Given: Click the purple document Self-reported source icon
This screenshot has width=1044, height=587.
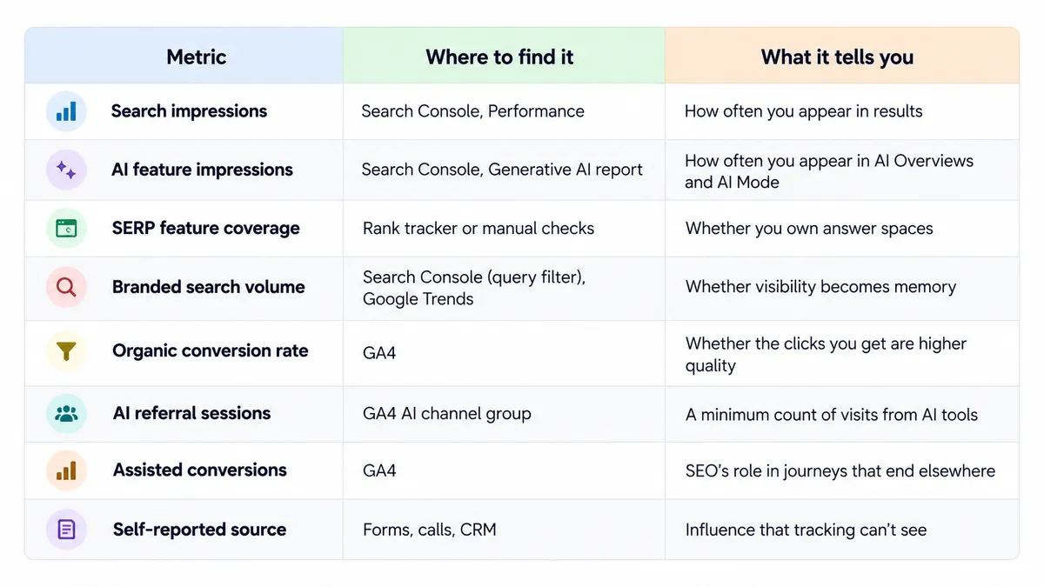Looking at the screenshot, I should 66,529.
